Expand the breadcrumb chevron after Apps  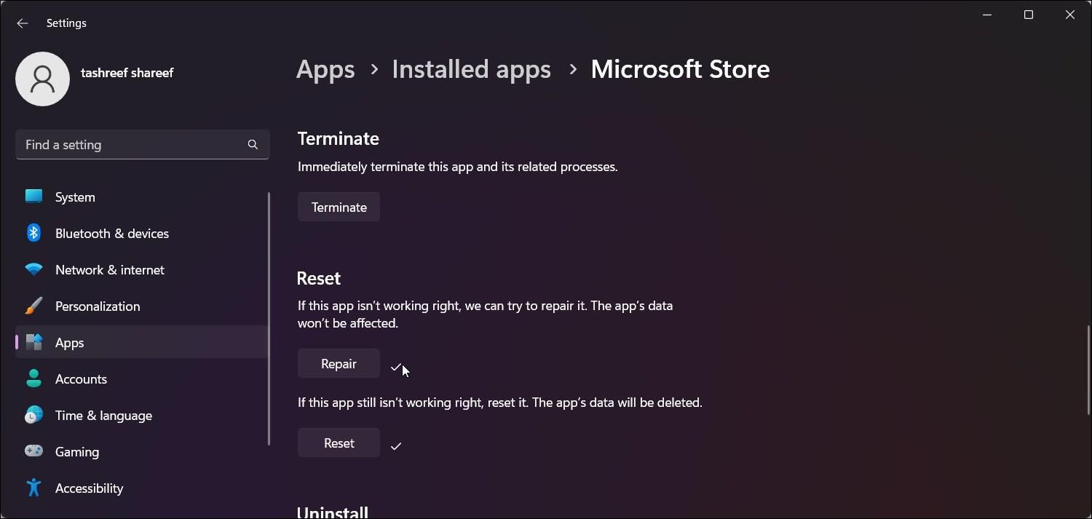(x=373, y=70)
